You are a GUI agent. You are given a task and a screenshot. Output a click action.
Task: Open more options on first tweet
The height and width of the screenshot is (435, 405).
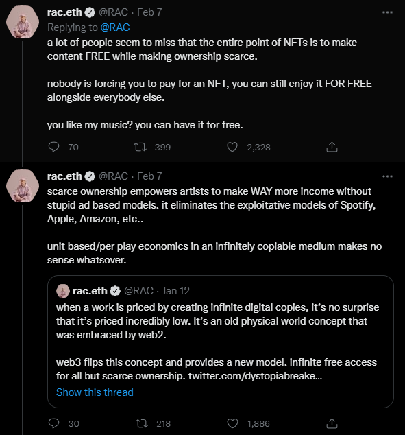[x=387, y=12]
